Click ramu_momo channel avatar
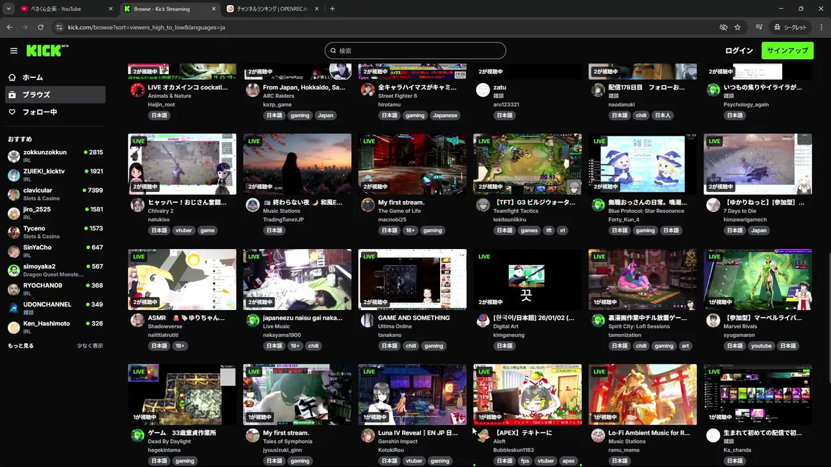The image size is (831, 467). [x=598, y=435]
